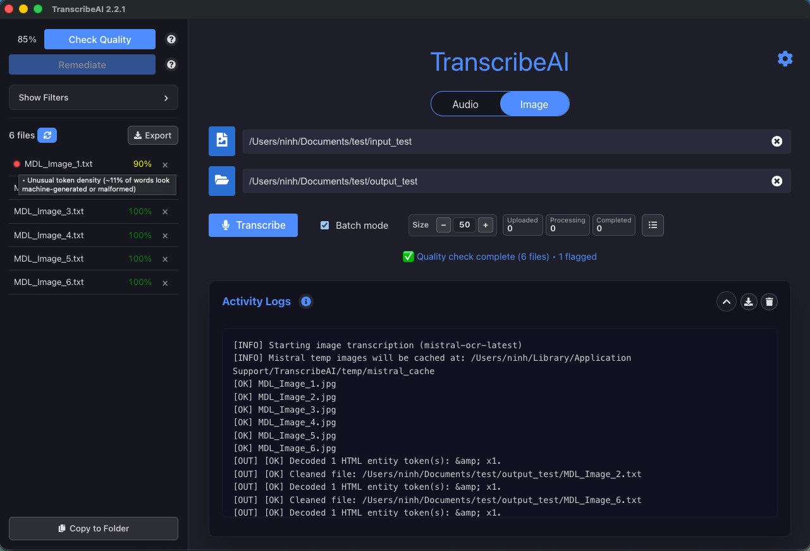810x551 pixels.
Task: Toggle the Batch mode checkbox
Action: click(x=325, y=225)
